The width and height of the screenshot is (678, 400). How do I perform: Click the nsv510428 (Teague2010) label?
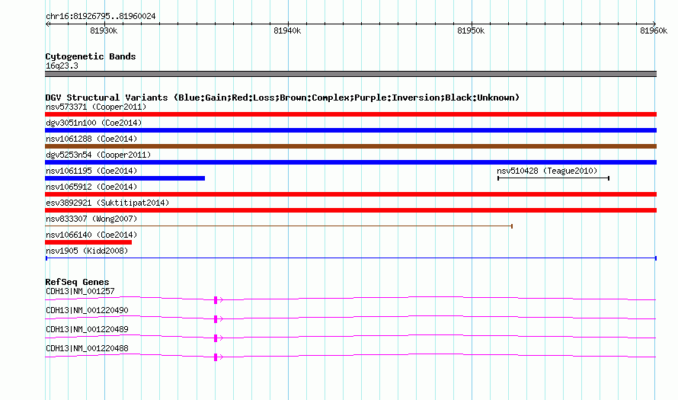pos(547,171)
